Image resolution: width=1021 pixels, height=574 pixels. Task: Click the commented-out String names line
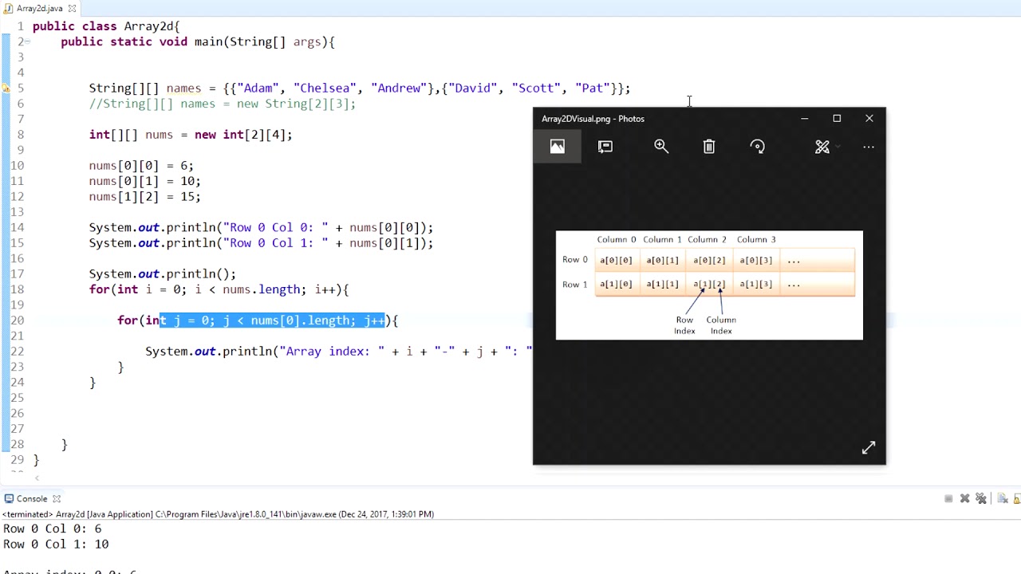click(x=223, y=104)
